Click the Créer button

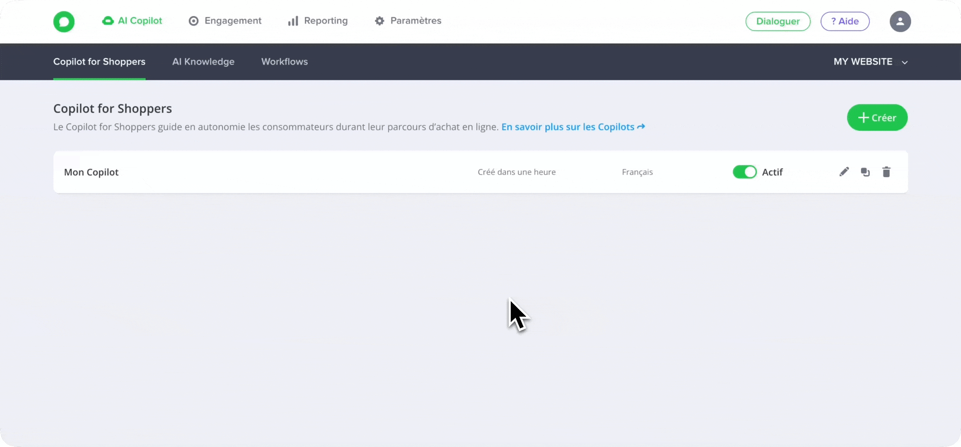tap(877, 118)
